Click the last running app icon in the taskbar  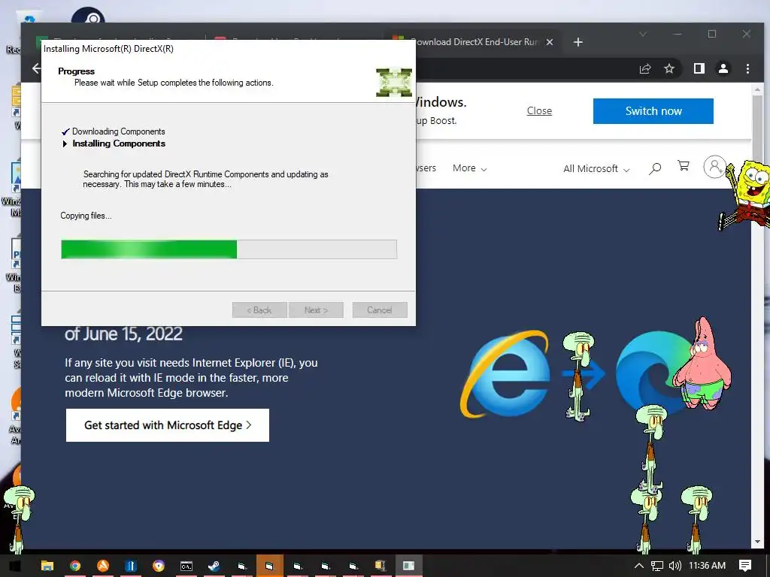pyautogui.click(x=408, y=566)
